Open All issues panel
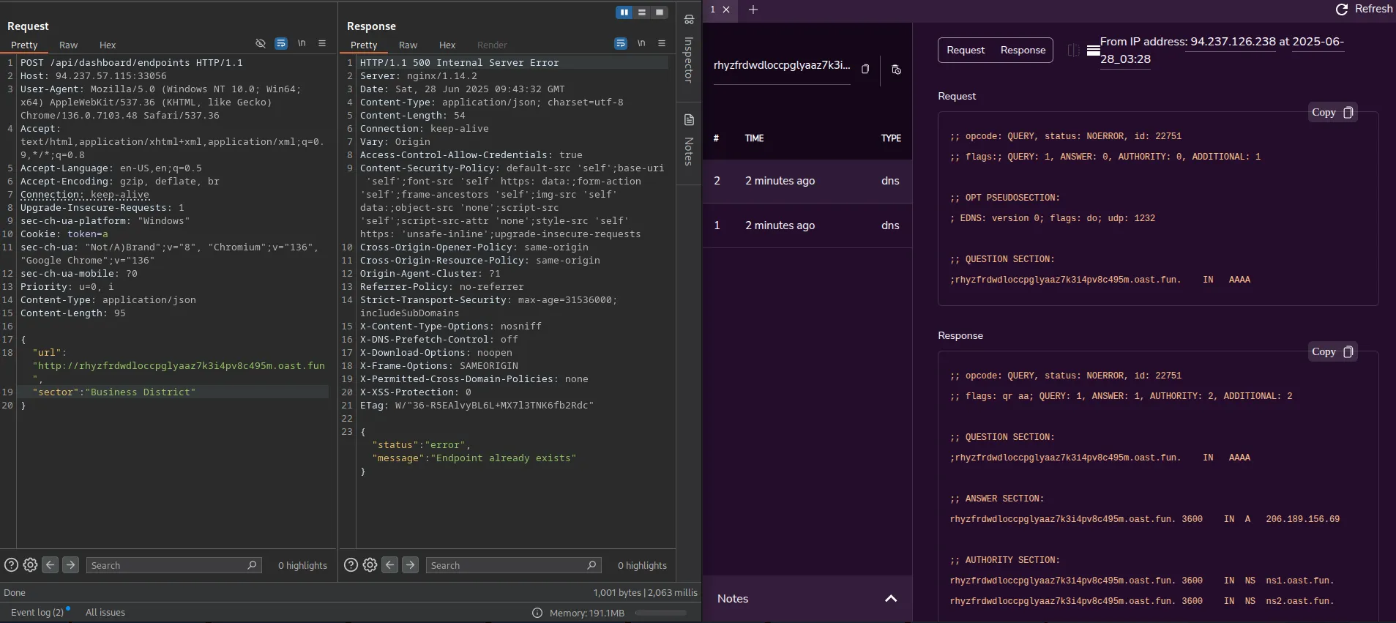Screen dimensions: 1396x623 click(x=105, y=613)
